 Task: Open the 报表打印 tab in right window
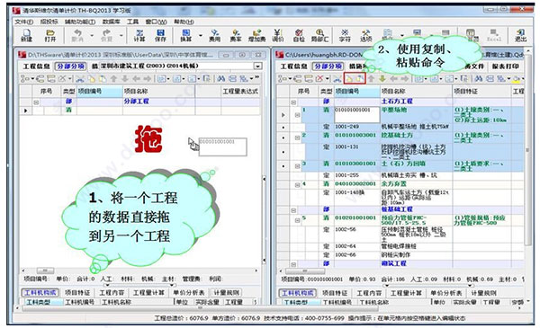(505, 66)
